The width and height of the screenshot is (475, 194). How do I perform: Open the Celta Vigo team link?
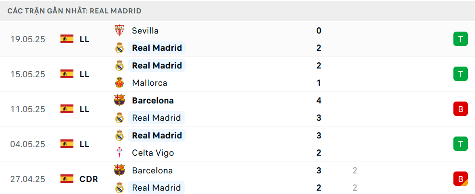pos(153,153)
